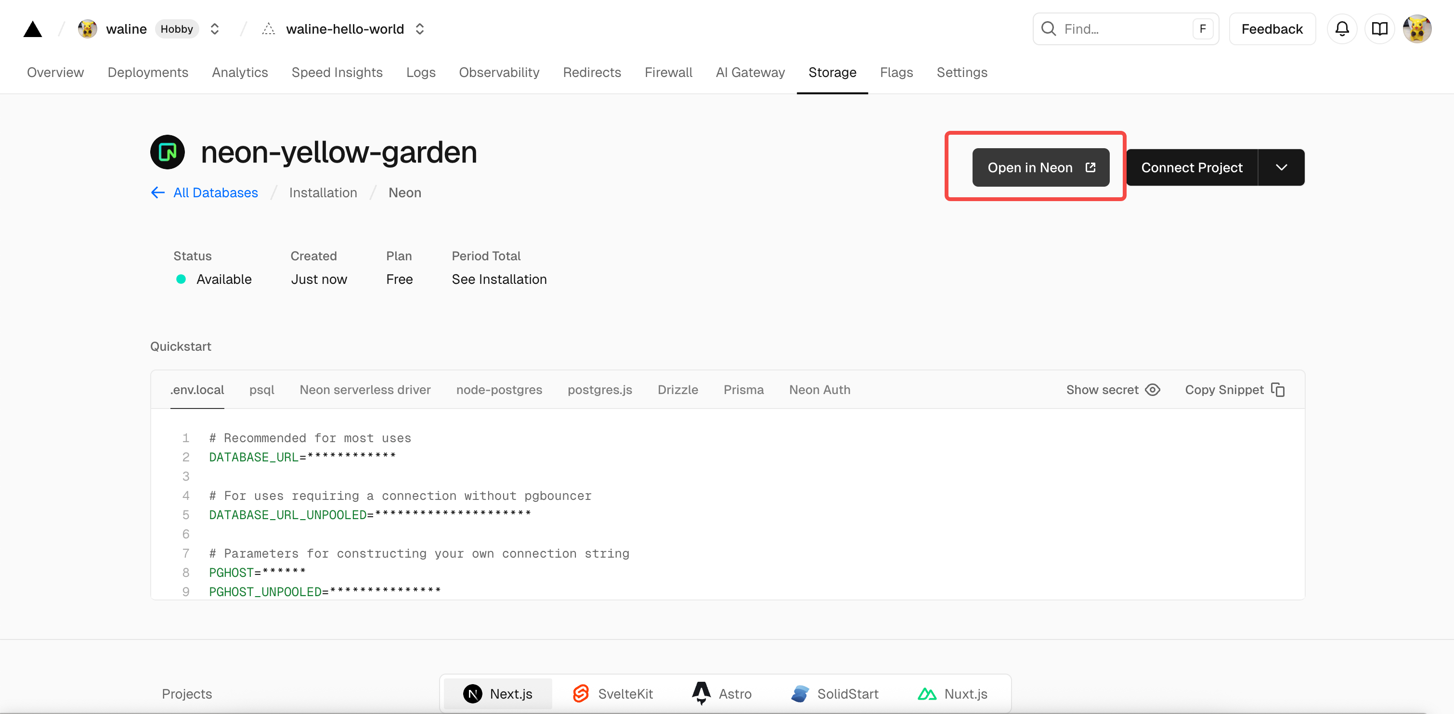Go back to All Databases
The width and height of the screenshot is (1454, 714).
(x=215, y=193)
